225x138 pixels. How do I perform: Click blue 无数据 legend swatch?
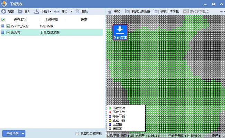coord(110,125)
